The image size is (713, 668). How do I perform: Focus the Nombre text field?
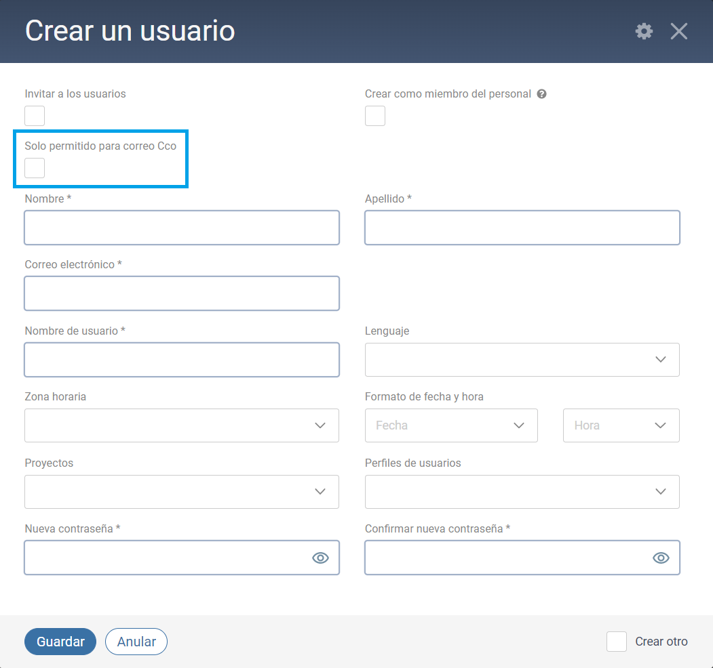tap(181, 228)
